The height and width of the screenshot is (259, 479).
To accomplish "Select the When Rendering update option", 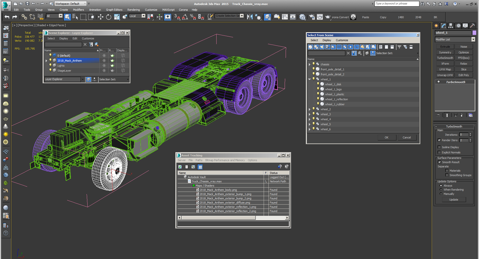I will (x=441, y=190).
